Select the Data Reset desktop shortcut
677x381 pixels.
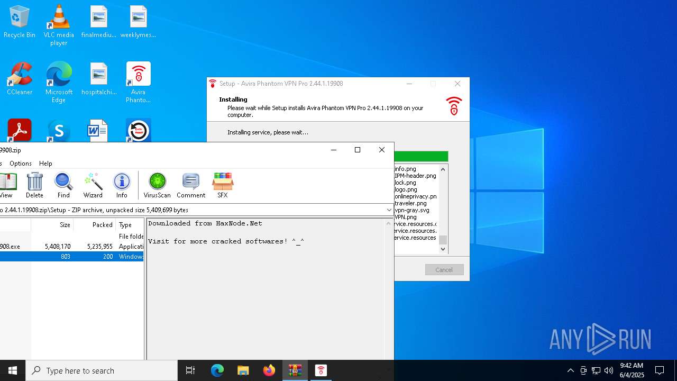[138, 130]
